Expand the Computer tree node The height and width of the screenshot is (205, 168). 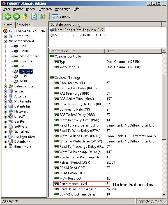pyautogui.click(x=5, y=36)
